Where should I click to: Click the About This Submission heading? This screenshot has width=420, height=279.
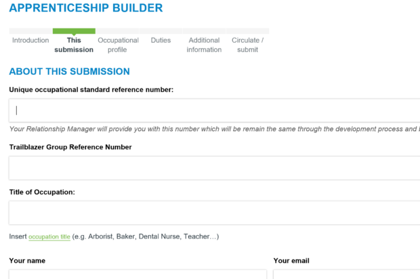click(x=69, y=72)
